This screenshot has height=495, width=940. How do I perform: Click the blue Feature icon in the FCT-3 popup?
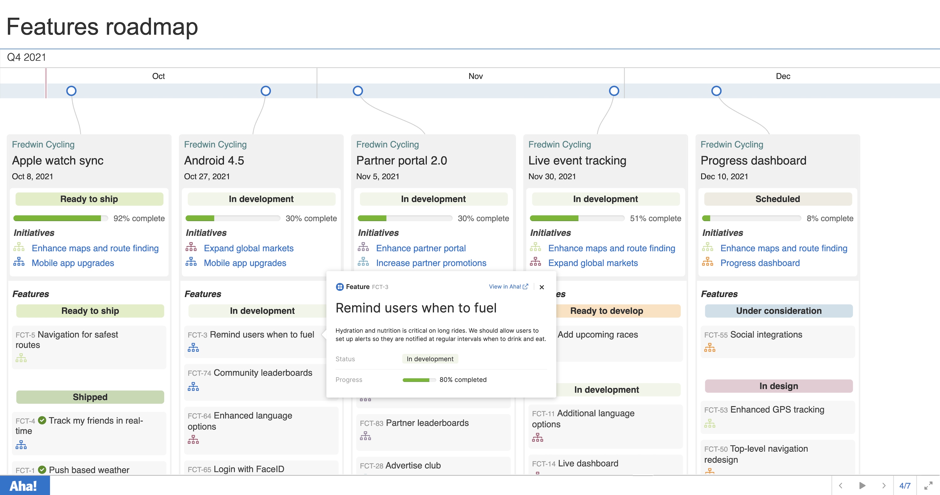(340, 287)
